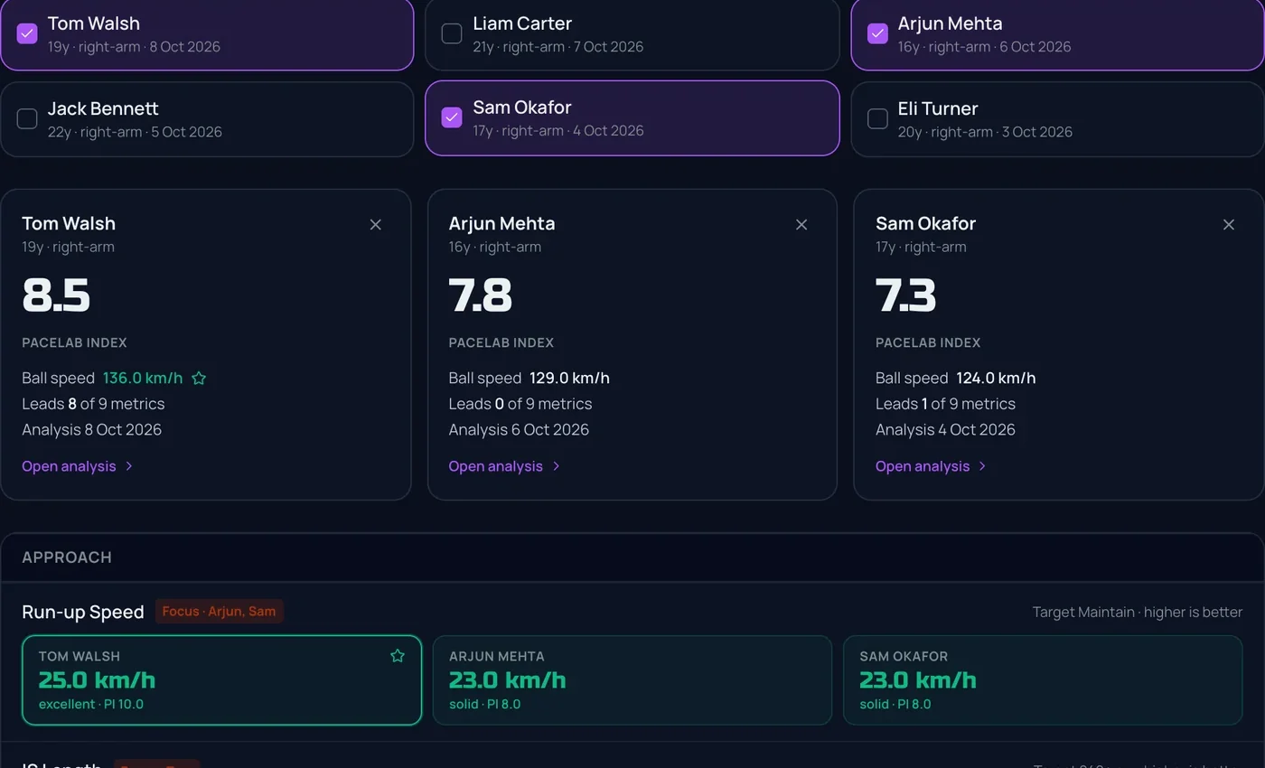Tick the Liam Carter checkbox
The width and height of the screenshot is (1265, 768).
click(452, 33)
